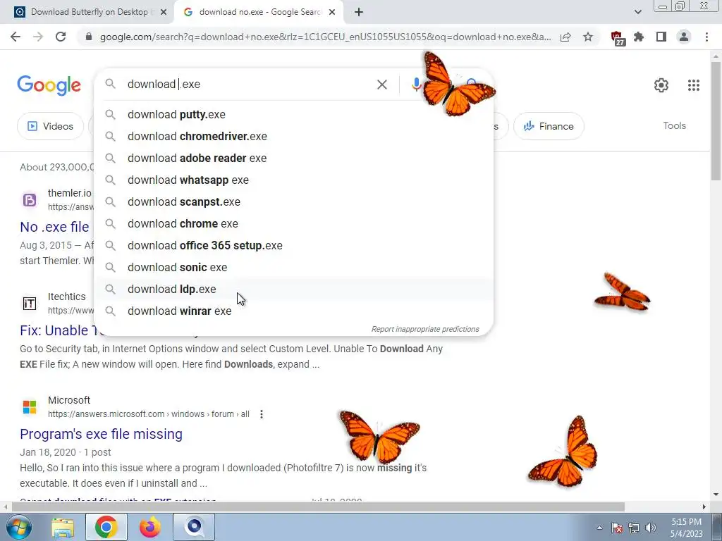Choose suggestion download chrome exe
The width and height of the screenshot is (722, 541).
293,223
